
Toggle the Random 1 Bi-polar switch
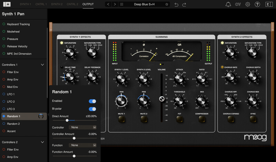click(92, 109)
